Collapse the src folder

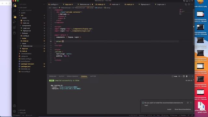click(x=22, y=15)
